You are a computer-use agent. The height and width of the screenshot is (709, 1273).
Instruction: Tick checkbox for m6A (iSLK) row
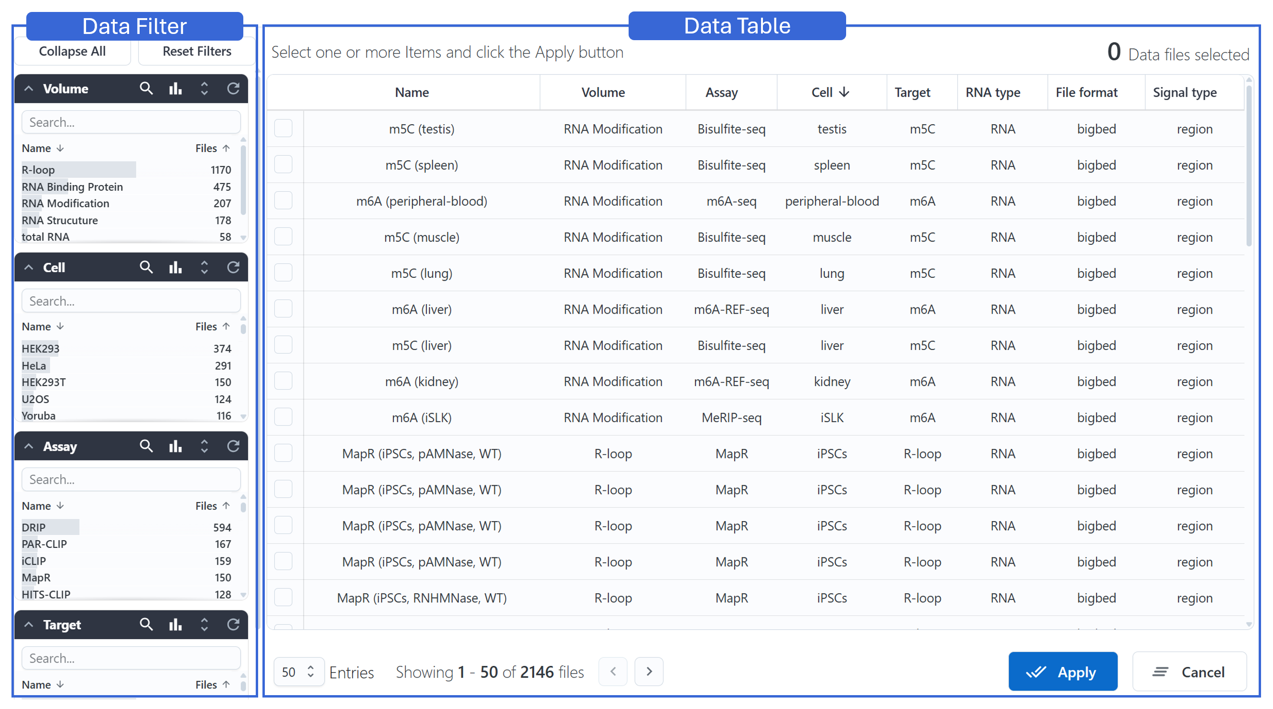[283, 417]
